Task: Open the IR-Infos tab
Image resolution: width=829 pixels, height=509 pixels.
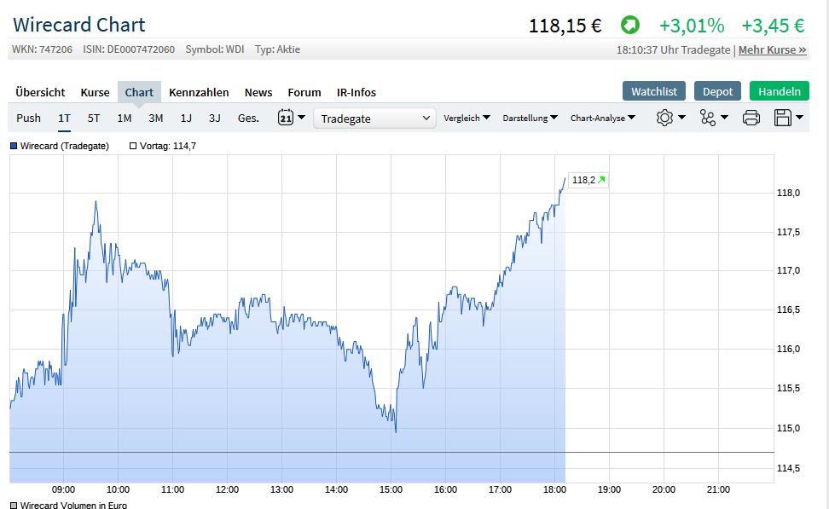Action: 357,92
